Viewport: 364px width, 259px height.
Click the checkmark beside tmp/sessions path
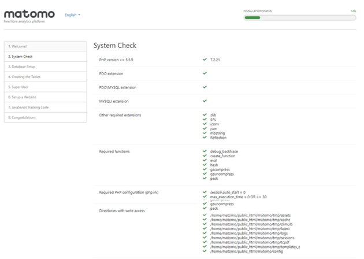pos(205,238)
